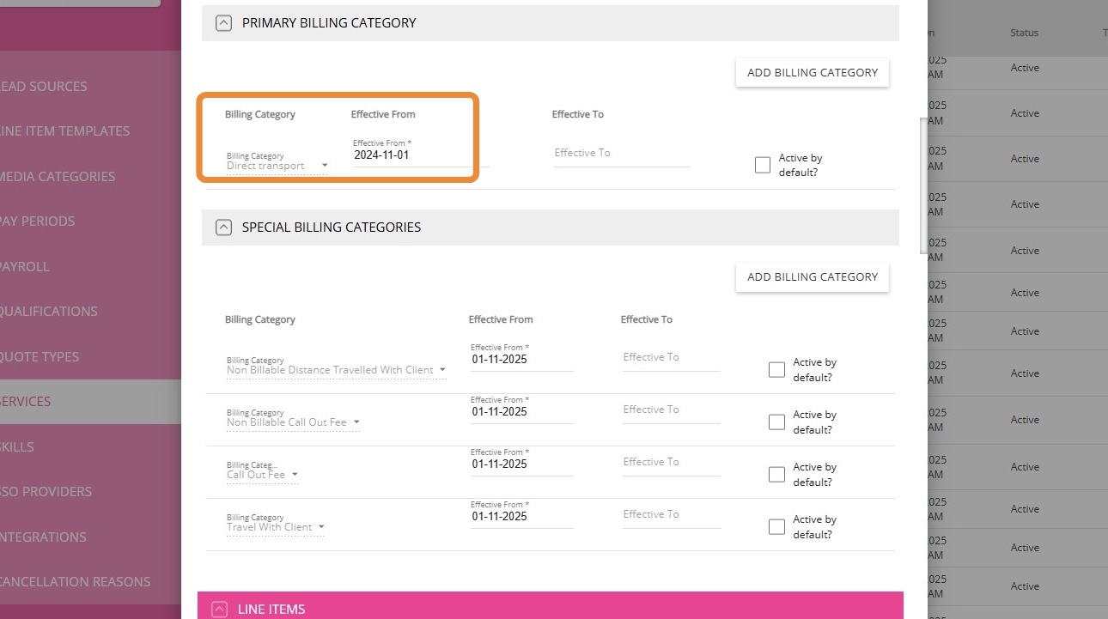Open the Call Out Fee dropdown
Screen dimensions: 1108x619
pyautogui.click(x=262, y=475)
